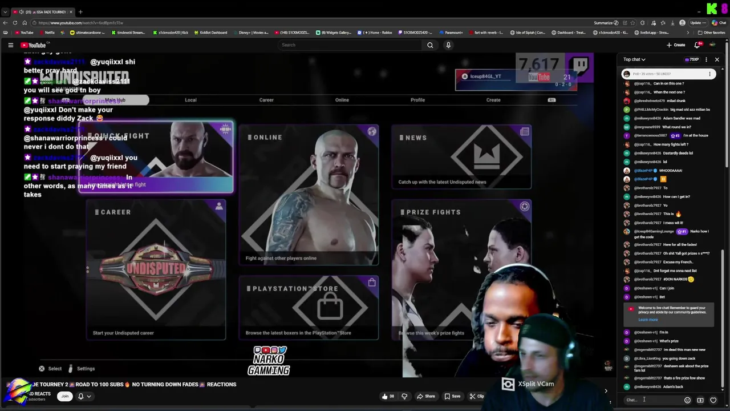
Task: Select the Quick Fight game tile
Action: click(x=156, y=158)
